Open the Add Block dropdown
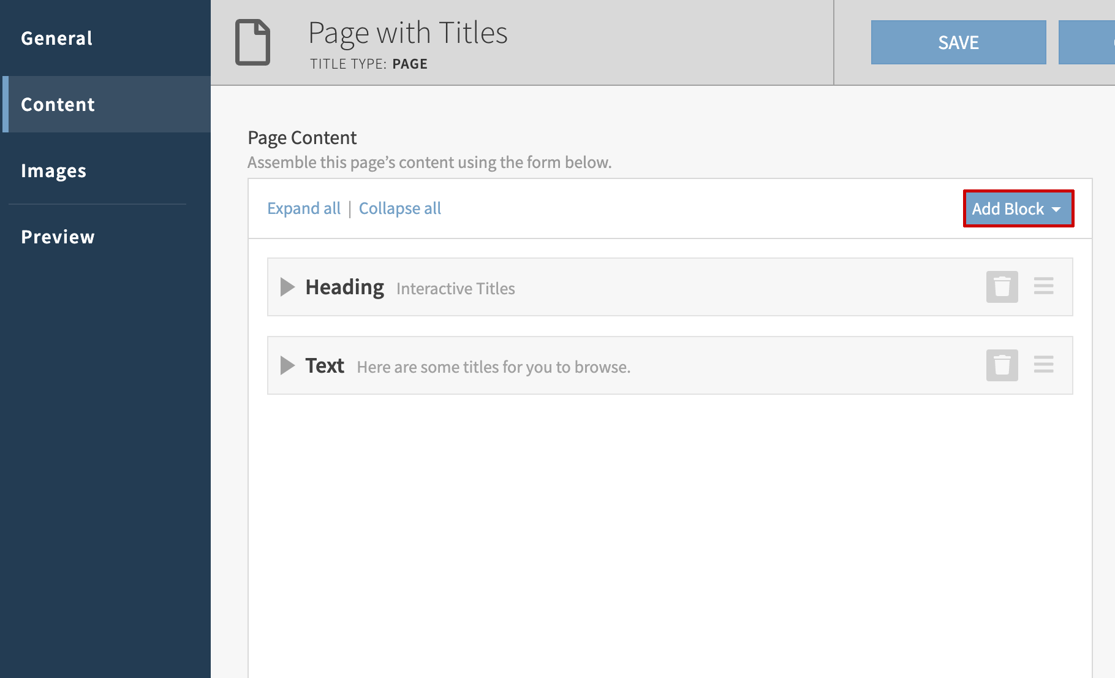 tap(1018, 208)
